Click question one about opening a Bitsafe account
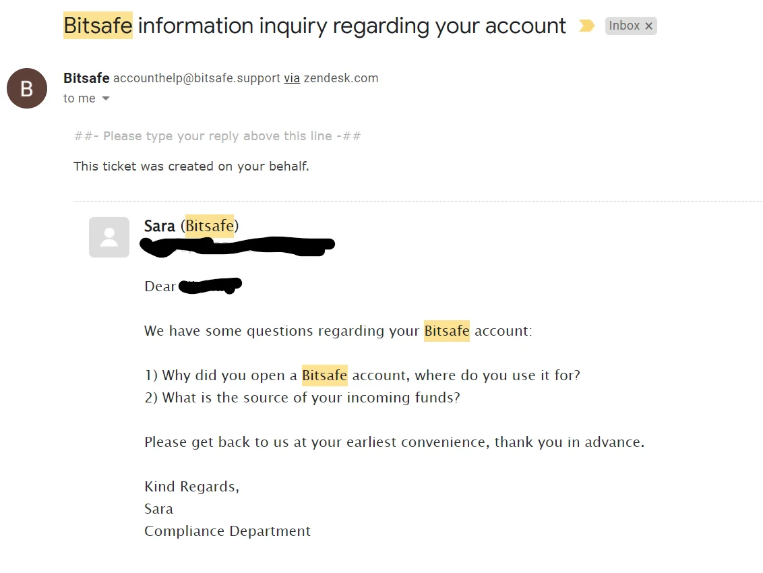Image resolution: width=763 pixels, height=573 pixels. pyautogui.click(x=363, y=375)
